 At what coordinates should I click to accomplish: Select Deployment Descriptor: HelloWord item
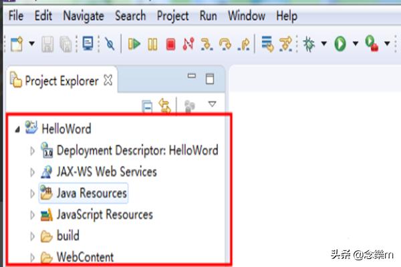(137, 150)
